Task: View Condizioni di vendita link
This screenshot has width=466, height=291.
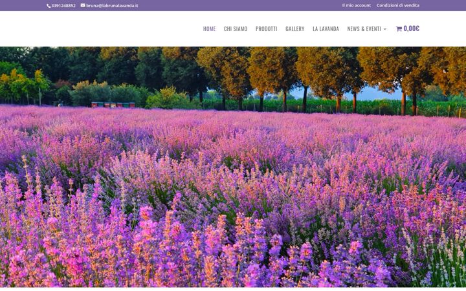Action: click(x=398, y=5)
